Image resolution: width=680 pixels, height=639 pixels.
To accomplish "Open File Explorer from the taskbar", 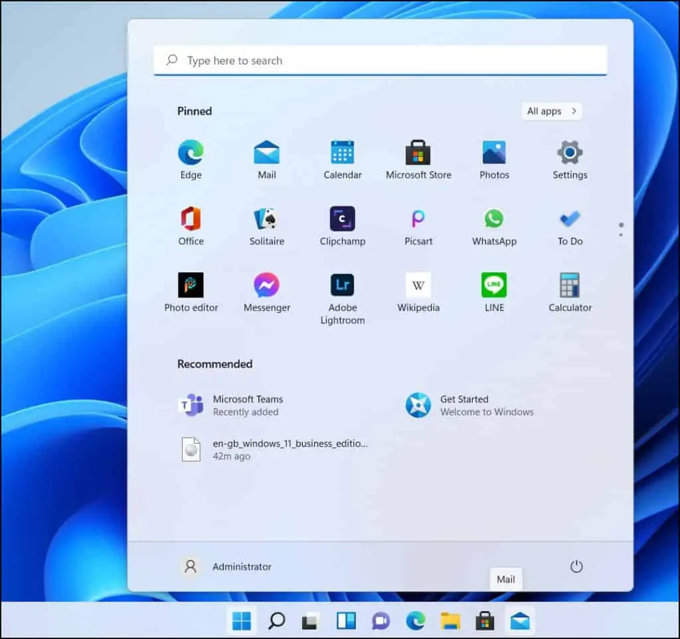I will coord(450,621).
